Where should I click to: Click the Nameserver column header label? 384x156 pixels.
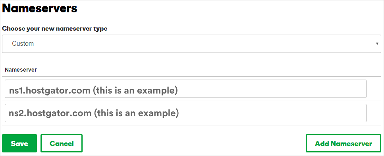click(x=21, y=70)
